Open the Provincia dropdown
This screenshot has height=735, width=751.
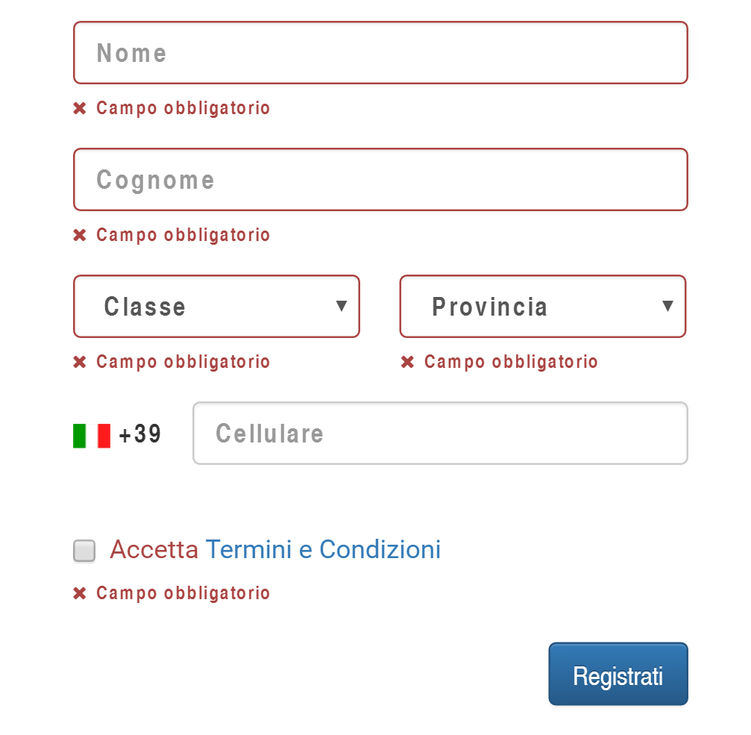[543, 306]
